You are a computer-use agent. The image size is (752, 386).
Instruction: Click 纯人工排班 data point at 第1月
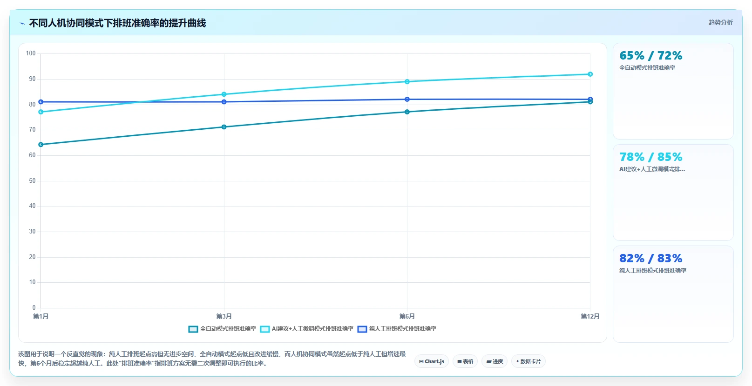point(41,102)
